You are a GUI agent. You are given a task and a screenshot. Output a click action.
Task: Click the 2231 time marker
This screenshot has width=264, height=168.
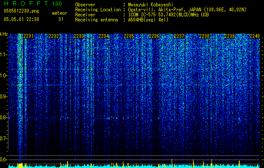click(x=29, y=36)
